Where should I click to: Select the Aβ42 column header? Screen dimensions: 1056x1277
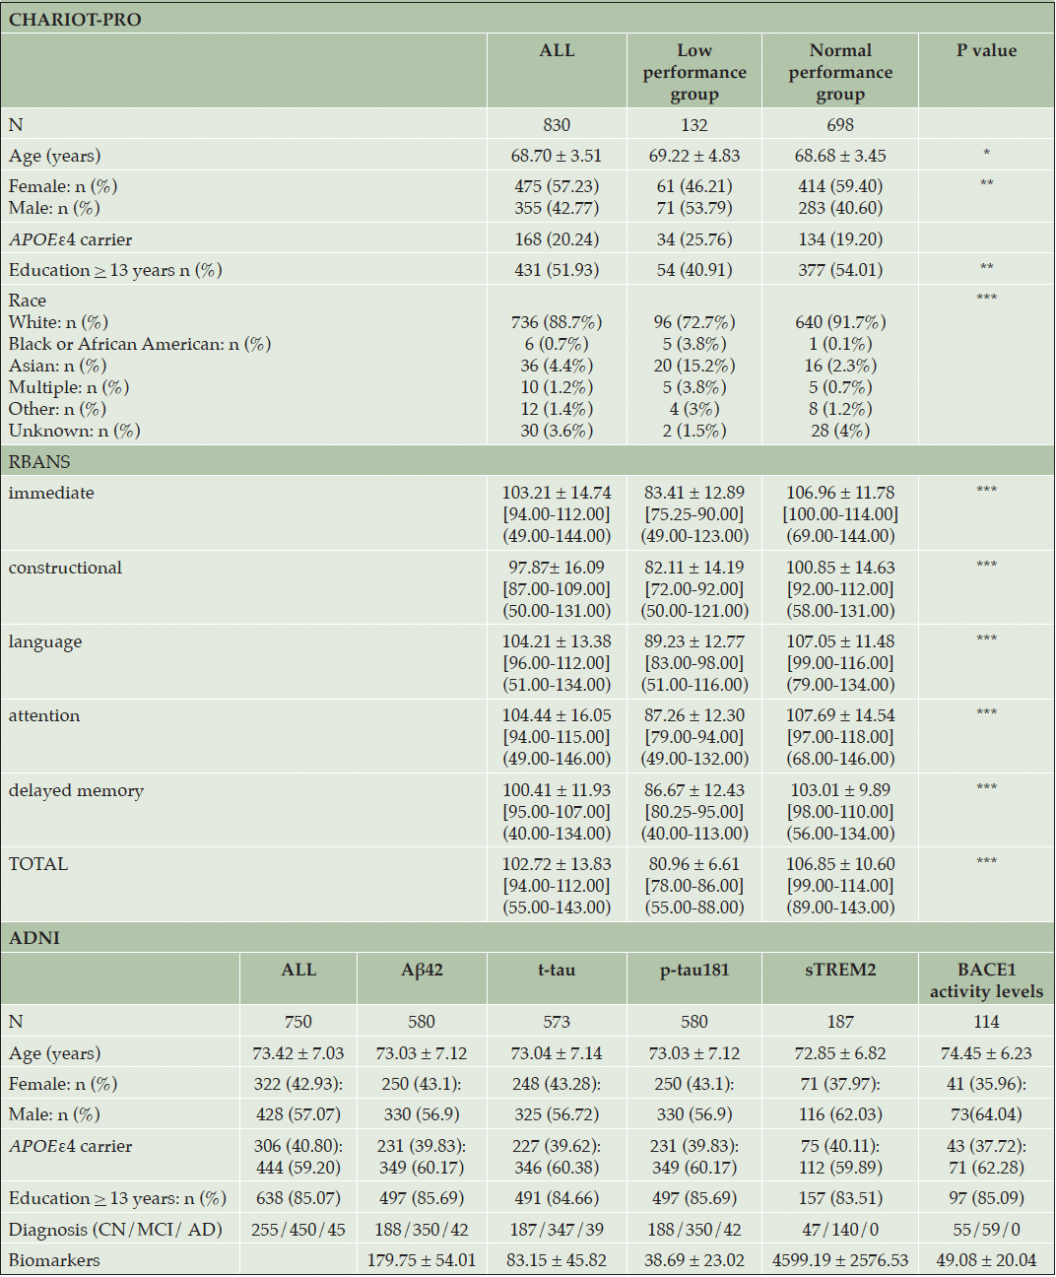[x=422, y=970]
